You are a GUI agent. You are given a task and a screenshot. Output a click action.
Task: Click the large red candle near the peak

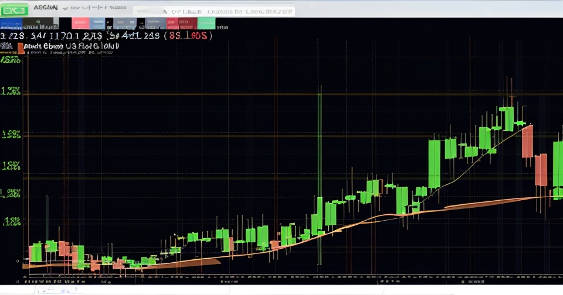click(x=528, y=141)
